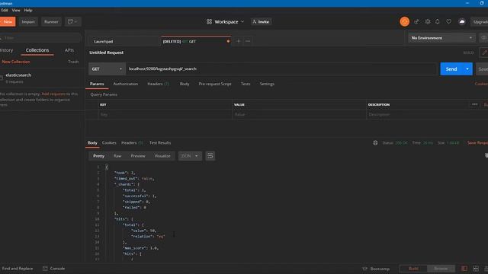Open the Send button dropdown arrow
The width and height of the screenshot is (488, 274).
(467, 69)
